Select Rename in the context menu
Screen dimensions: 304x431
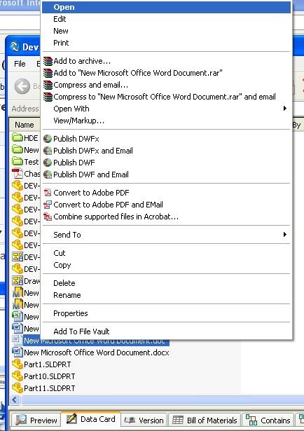(x=166, y=295)
